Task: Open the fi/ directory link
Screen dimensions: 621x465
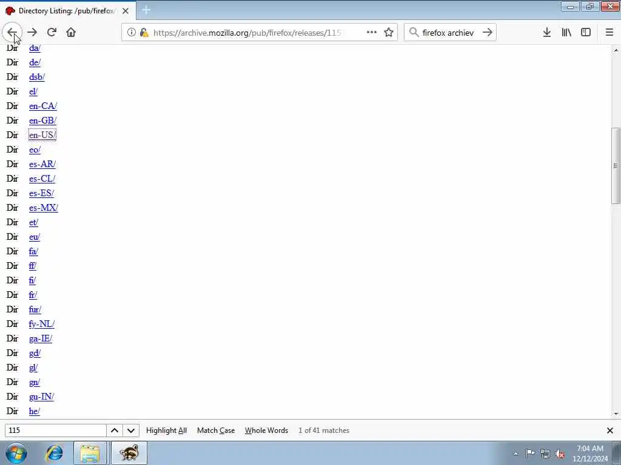Action: pyautogui.click(x=32, y=280)
